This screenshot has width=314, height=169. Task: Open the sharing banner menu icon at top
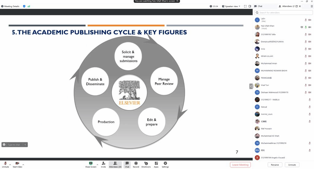177,1
